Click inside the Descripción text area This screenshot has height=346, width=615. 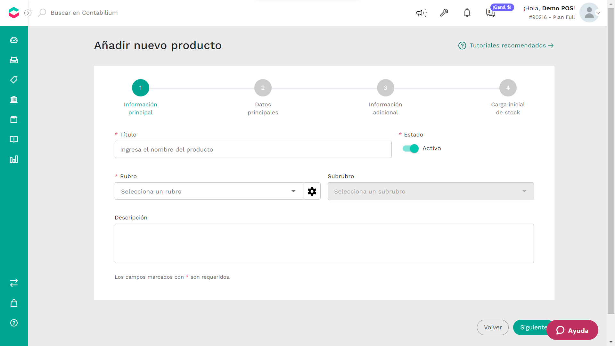click(x=324, y=243)
